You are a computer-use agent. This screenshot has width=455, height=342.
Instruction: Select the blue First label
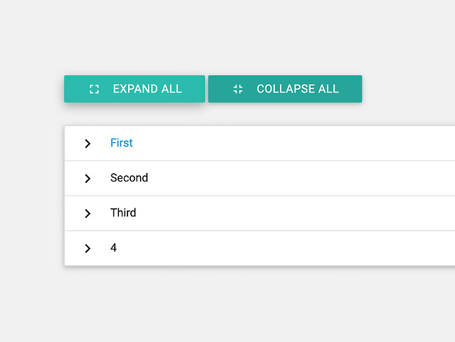click(121, 143)
